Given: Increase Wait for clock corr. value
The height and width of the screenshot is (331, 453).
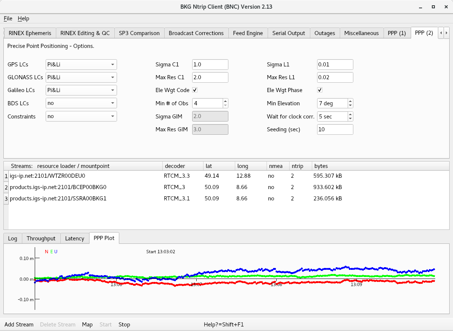Looking at the screenshot, I should tap(350, 114).
